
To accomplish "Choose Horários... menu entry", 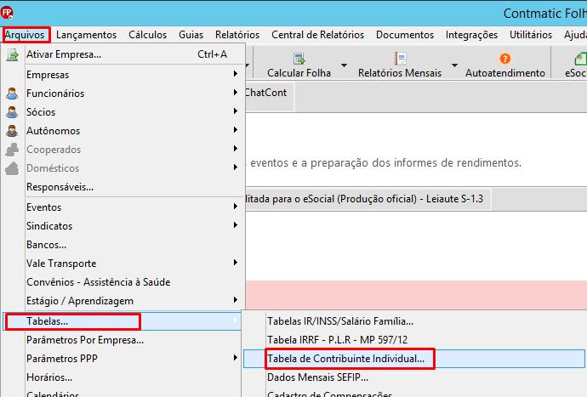I will (123, 377).
